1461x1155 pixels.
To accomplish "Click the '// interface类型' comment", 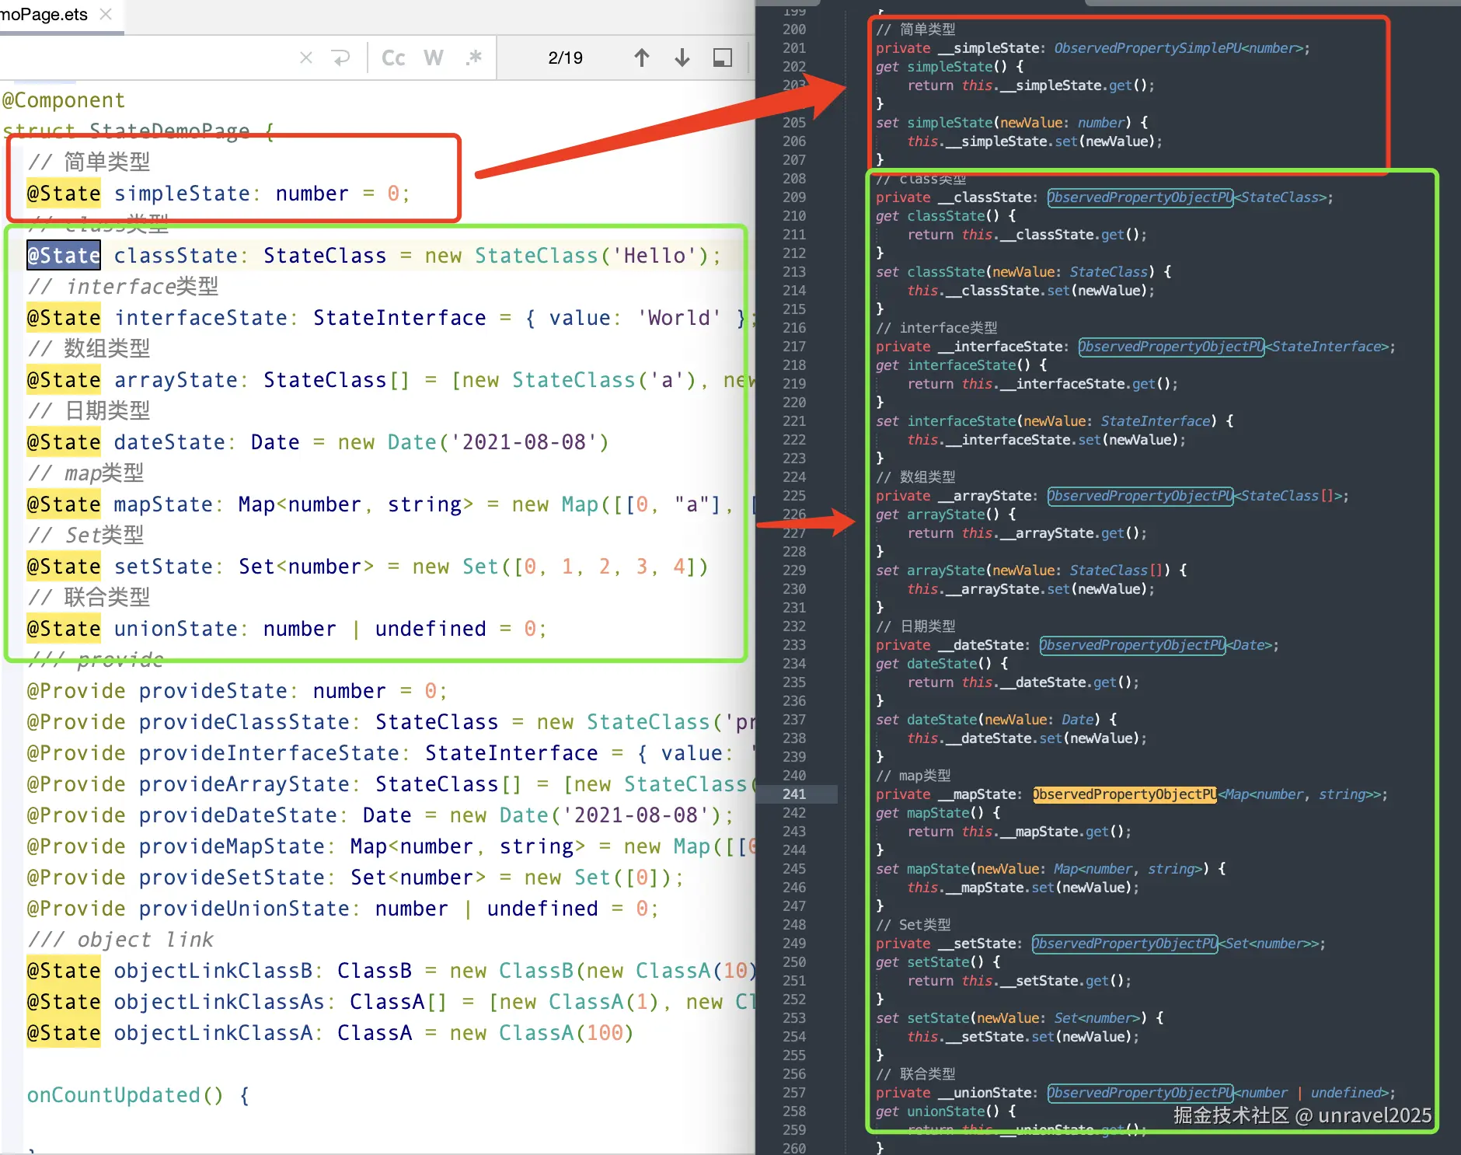I will coord(123,287).
